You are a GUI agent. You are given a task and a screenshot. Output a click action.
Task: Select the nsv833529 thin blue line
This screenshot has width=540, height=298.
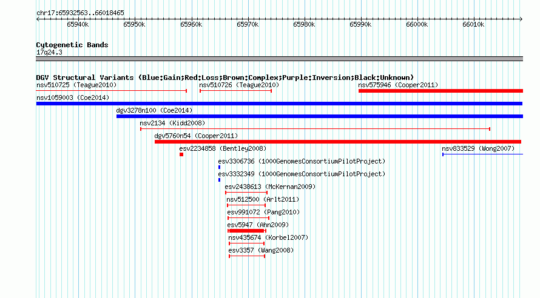pyautogui.click(x=482, y=154)
